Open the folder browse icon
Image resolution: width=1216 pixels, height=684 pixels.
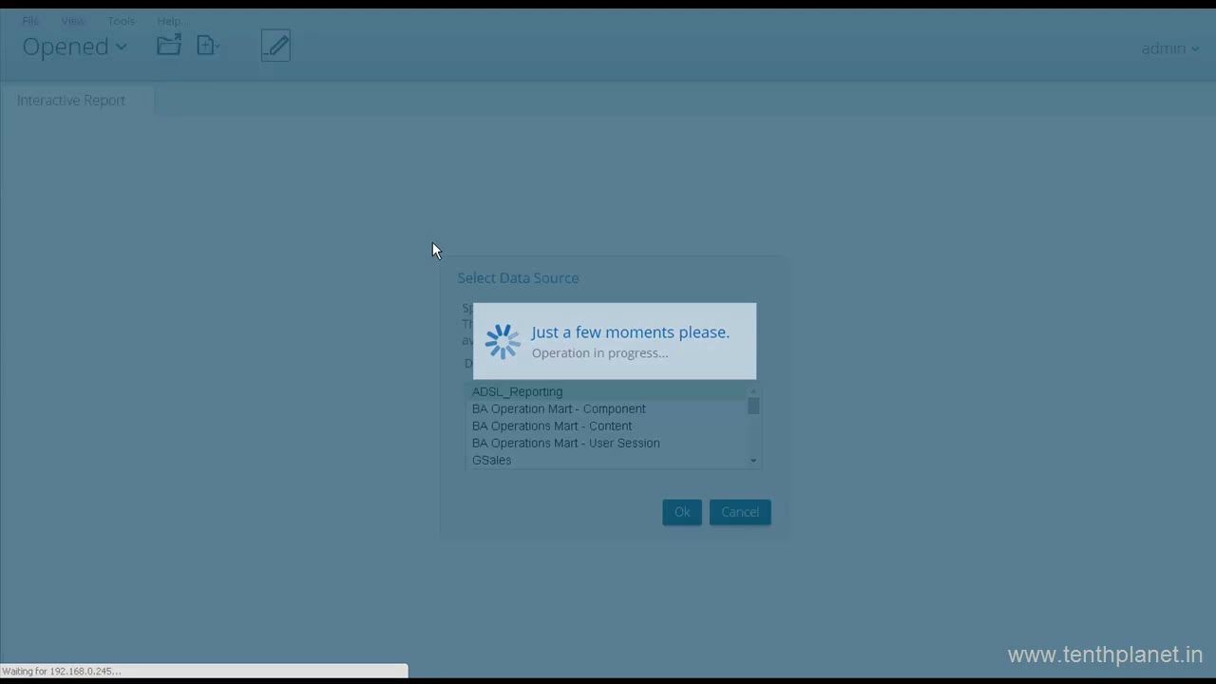coord(169,45)
